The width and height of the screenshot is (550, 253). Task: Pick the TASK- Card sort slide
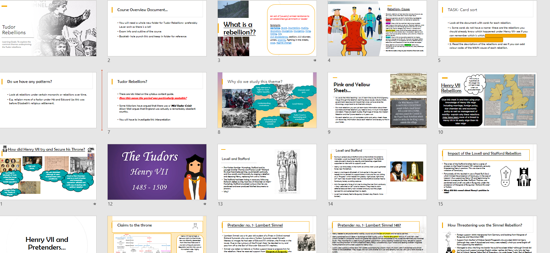pyautogui.click(x=487, y=28)
